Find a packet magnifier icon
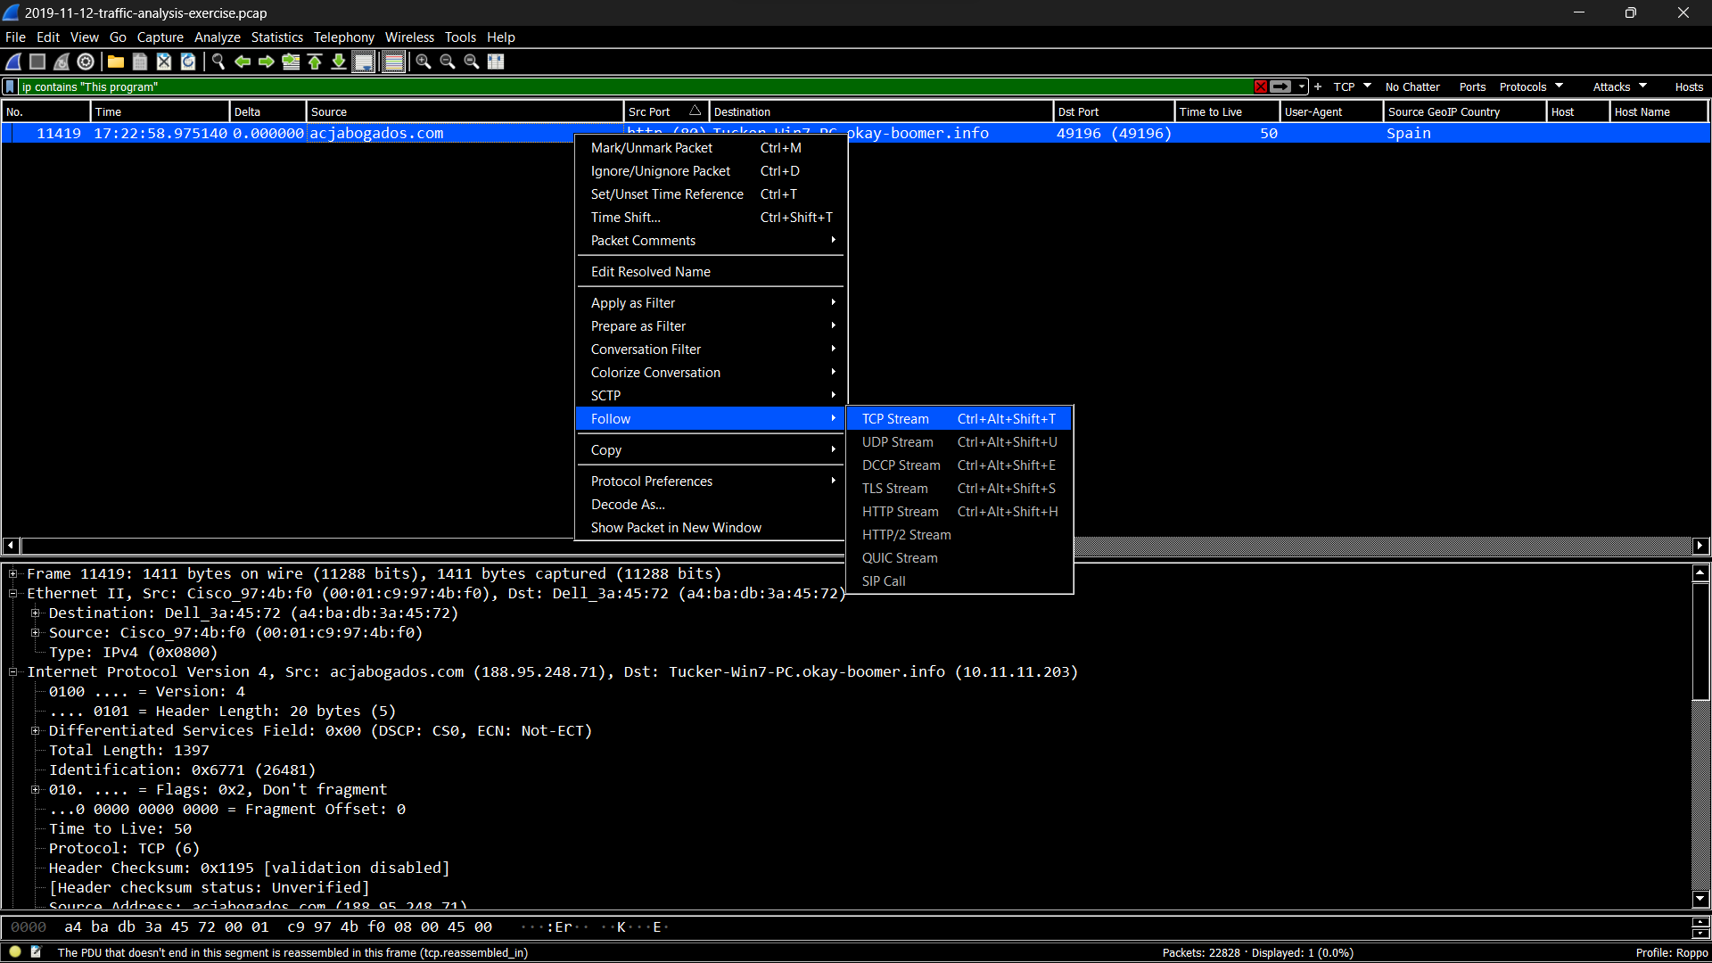Image resolution: width=1712 pixels, height=963 pixels. (218, 62)
